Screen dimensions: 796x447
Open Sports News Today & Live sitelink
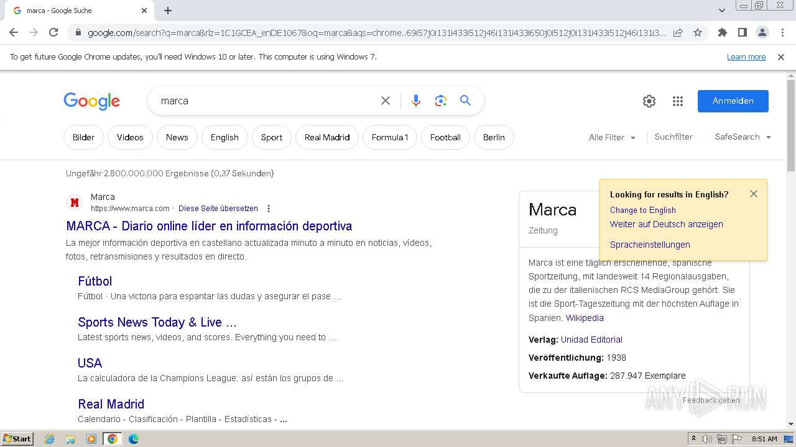point(157,322)
